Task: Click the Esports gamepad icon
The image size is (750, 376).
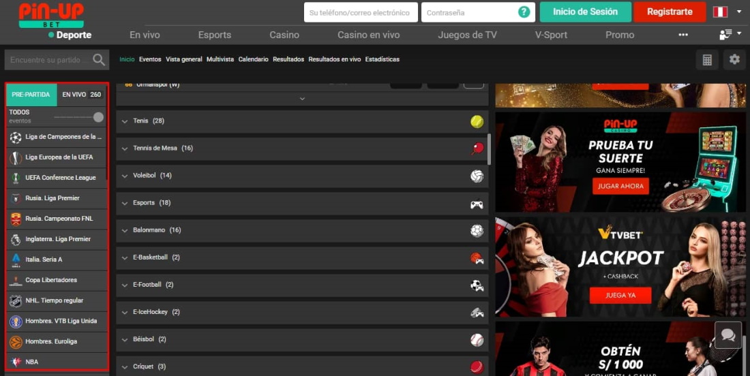Action: tap(477, 204)
